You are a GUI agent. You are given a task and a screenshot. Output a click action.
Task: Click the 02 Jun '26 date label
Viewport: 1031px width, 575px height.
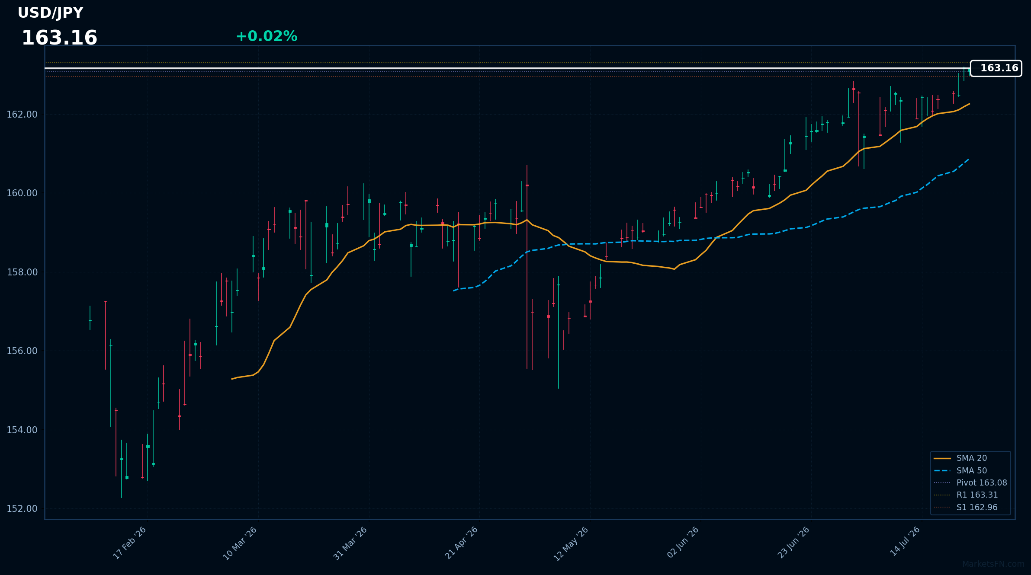pyautogui.click(x=683, y=542)
